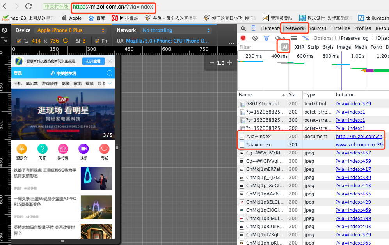Image resolution: width=389 pixels, height=245 pixels.
Task: Click the address bar URL
Action: pos(113,7)
